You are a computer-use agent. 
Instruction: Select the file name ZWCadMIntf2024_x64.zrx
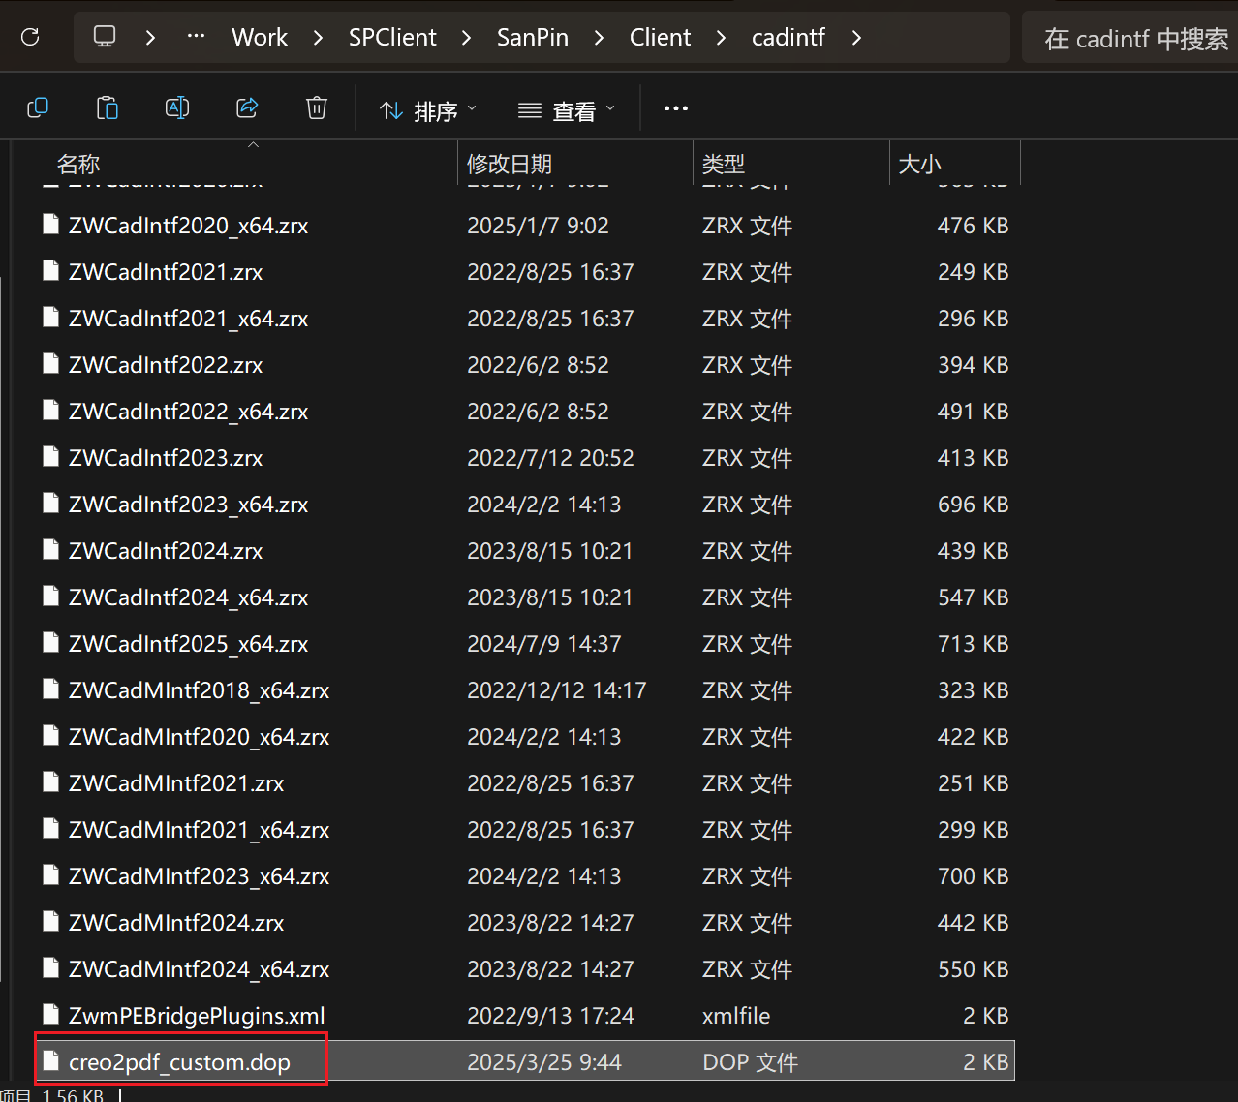[199, 968]
